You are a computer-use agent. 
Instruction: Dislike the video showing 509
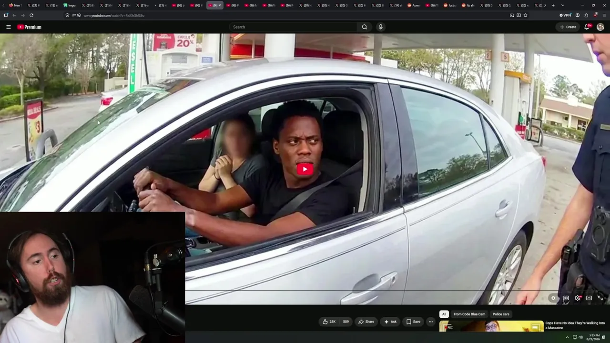(346, 322)
